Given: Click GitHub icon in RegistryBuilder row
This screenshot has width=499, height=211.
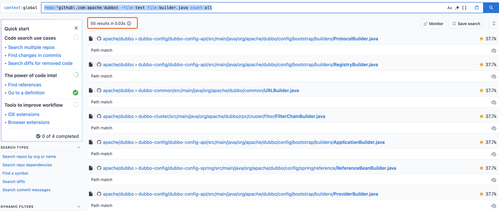Looking at the screenshot, I should pyautogui.click(x=99, y=64).
